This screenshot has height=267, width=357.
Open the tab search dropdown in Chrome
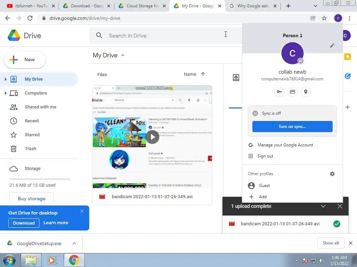tap(315, 6)
